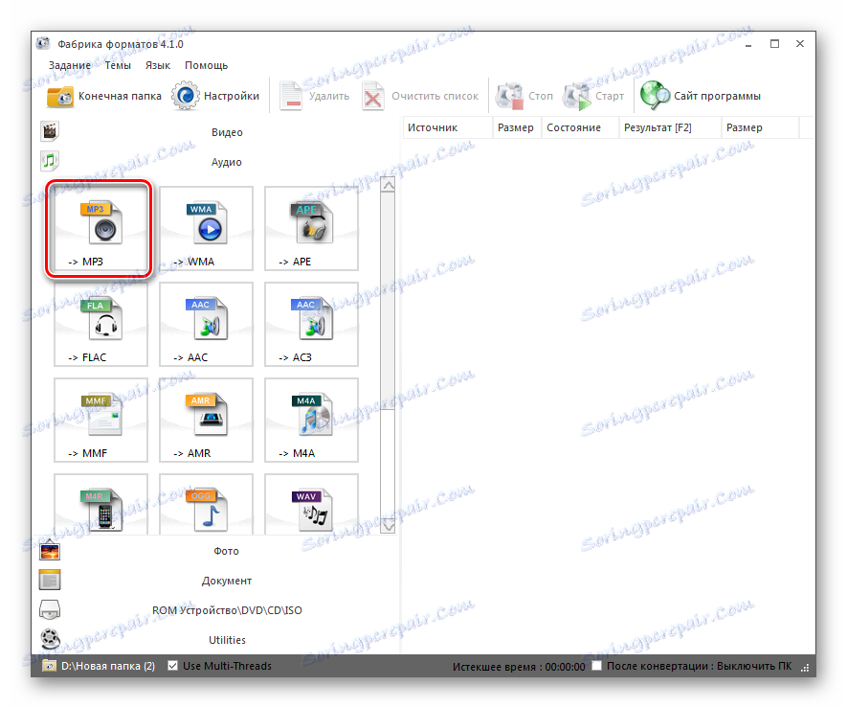Screen dimensions: 847x708
Task: Choose the -> WMA audio format
Action: (206, 229)
